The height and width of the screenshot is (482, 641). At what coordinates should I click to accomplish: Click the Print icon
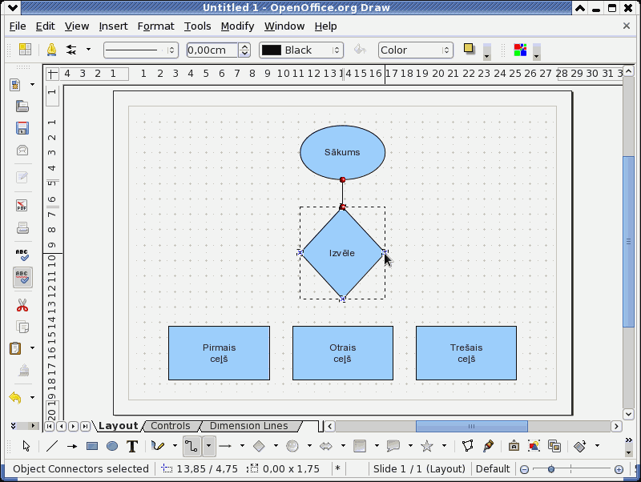[22, 228]
